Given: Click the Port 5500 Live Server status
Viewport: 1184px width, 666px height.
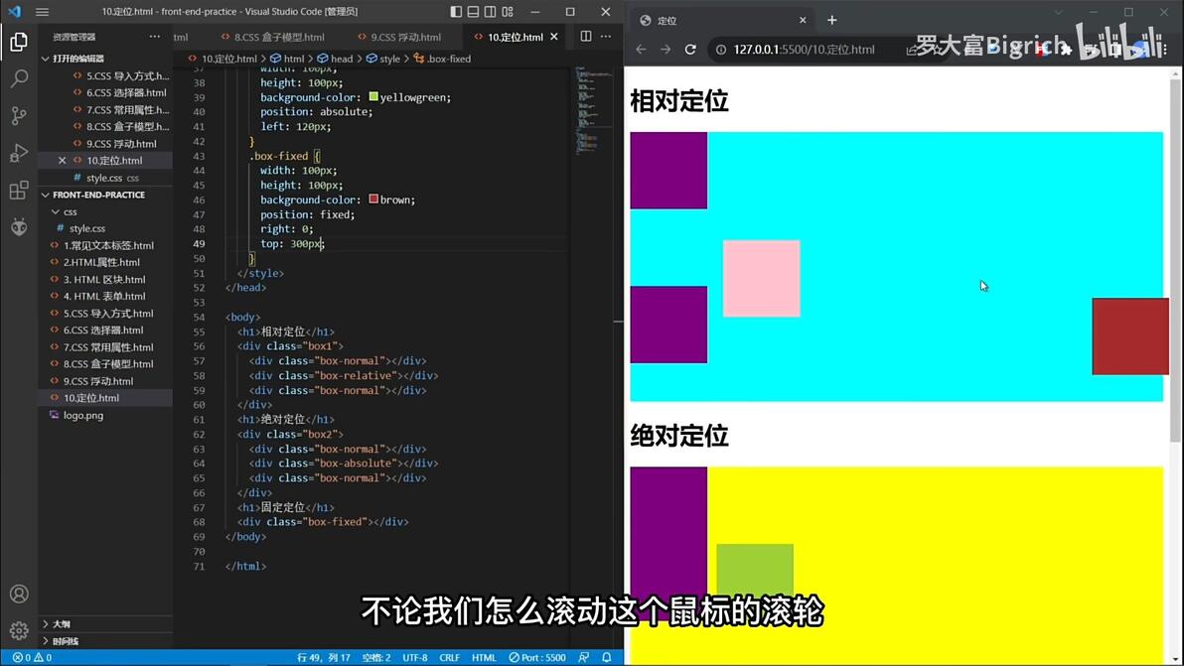Looking at the screenshot, I should pos(537,657).
